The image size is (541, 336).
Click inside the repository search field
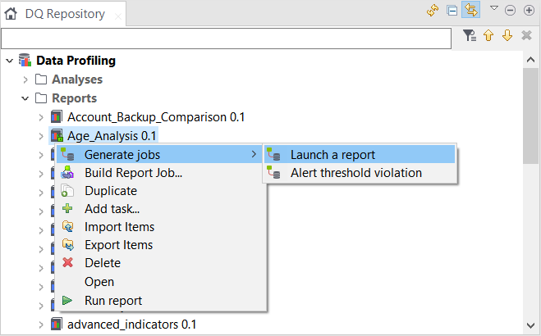(226, 38)
